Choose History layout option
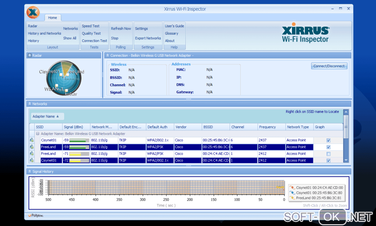 [x=33, y=41]
